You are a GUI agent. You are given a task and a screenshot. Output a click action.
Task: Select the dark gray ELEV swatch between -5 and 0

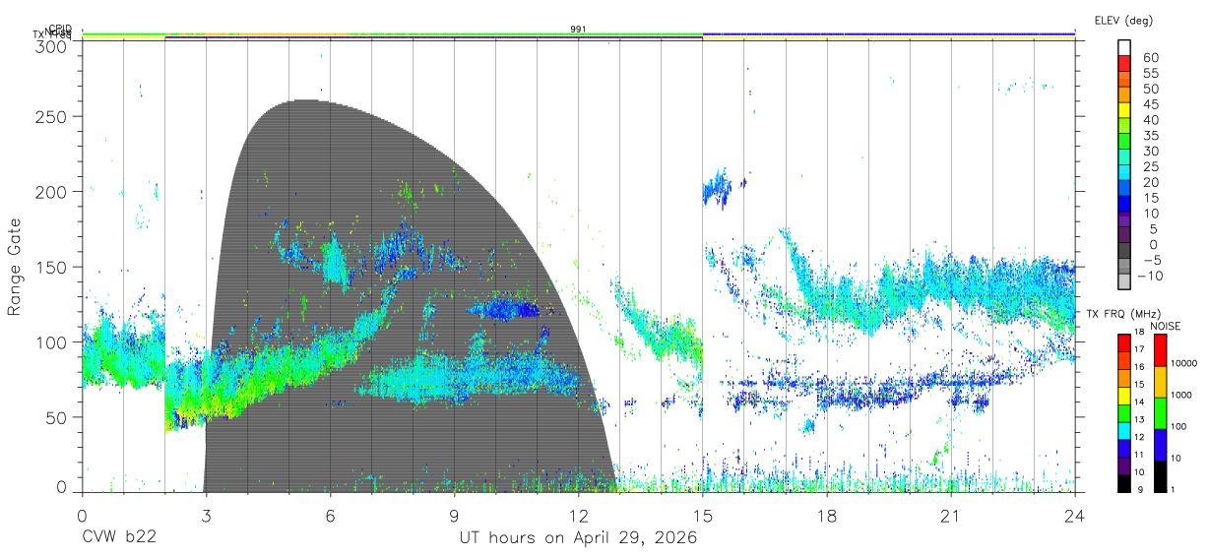(x=1126, y=252)
